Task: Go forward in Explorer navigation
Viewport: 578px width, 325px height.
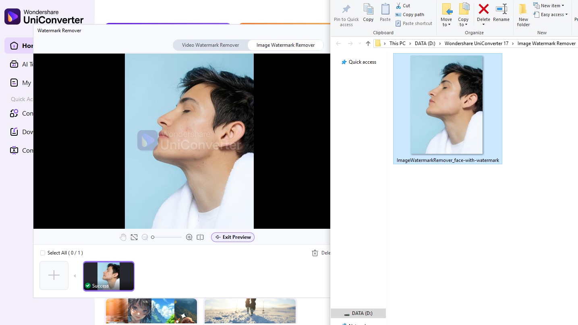Action: point(350,43)
